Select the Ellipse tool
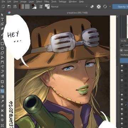 2,48
